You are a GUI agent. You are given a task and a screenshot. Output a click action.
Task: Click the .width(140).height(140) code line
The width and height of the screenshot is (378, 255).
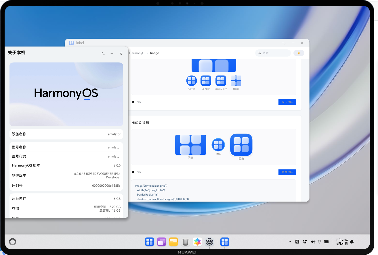[x=150, y=190]
